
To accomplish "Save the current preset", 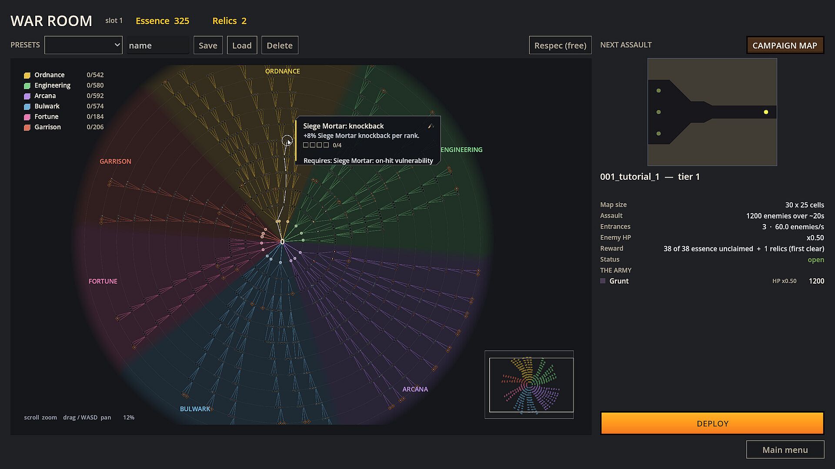I will 208,45.
